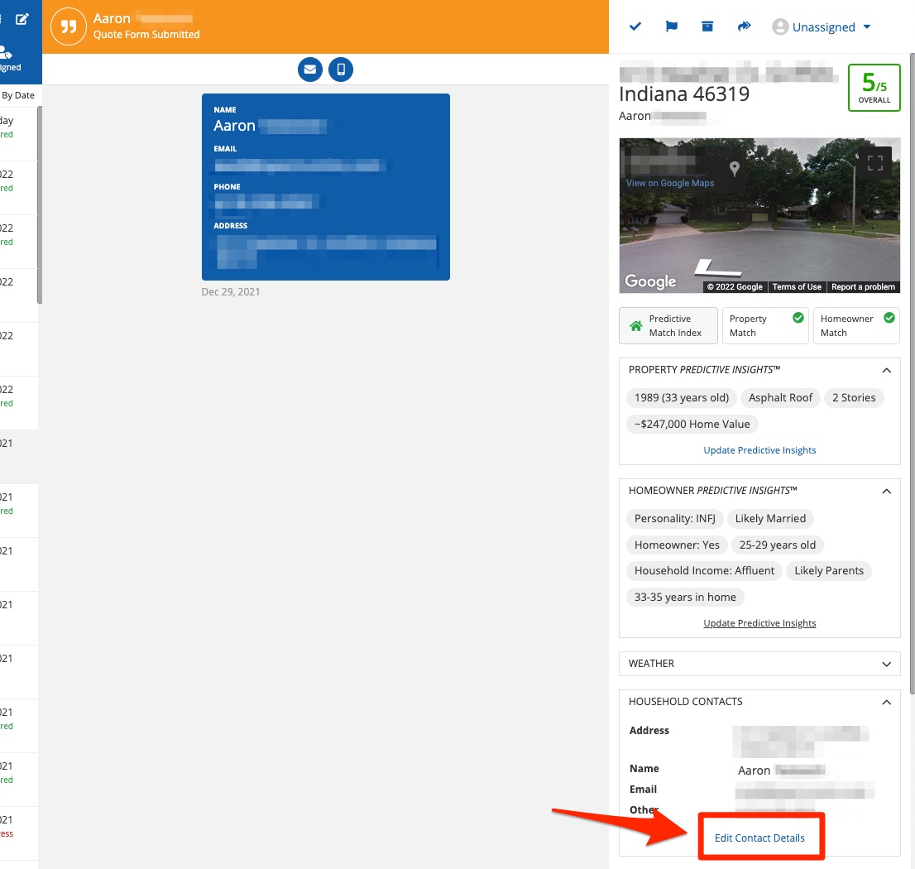This screenshot has width=915, height=869.
Task: Click the checkmark icon to mark done
Action: [x=635, y=26]
